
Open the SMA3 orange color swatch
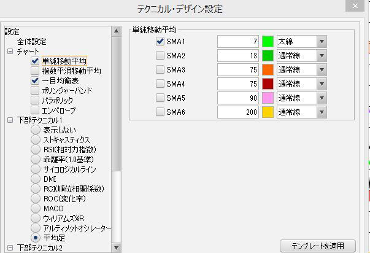pyautogui.click(x=268, y=70)
